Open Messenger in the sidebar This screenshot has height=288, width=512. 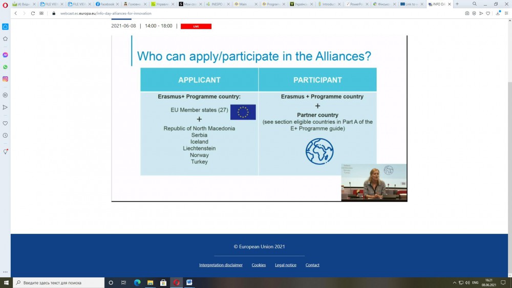[x=5, y=55]
